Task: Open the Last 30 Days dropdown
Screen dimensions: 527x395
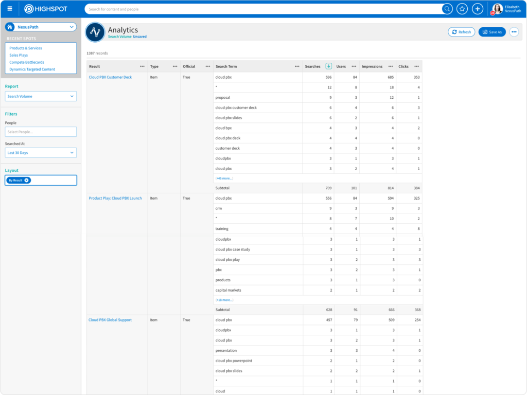Action: (x=41, y=153)
